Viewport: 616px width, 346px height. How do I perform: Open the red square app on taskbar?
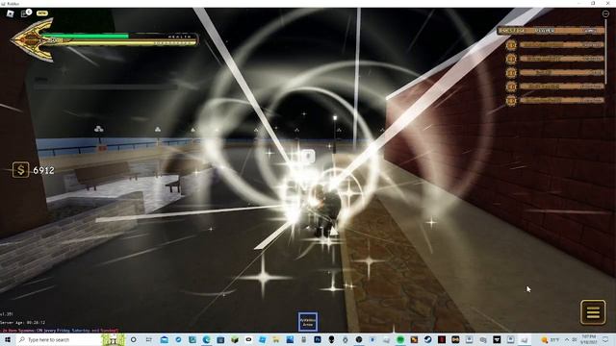pyautogui.click(x=442, y=339)
